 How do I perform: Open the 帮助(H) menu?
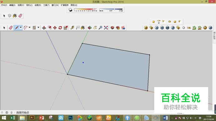click(74, 5)
